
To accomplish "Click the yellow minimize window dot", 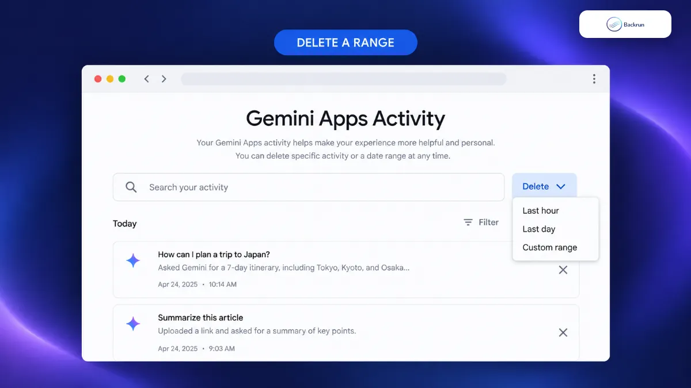I will click(x=110, y=79).
